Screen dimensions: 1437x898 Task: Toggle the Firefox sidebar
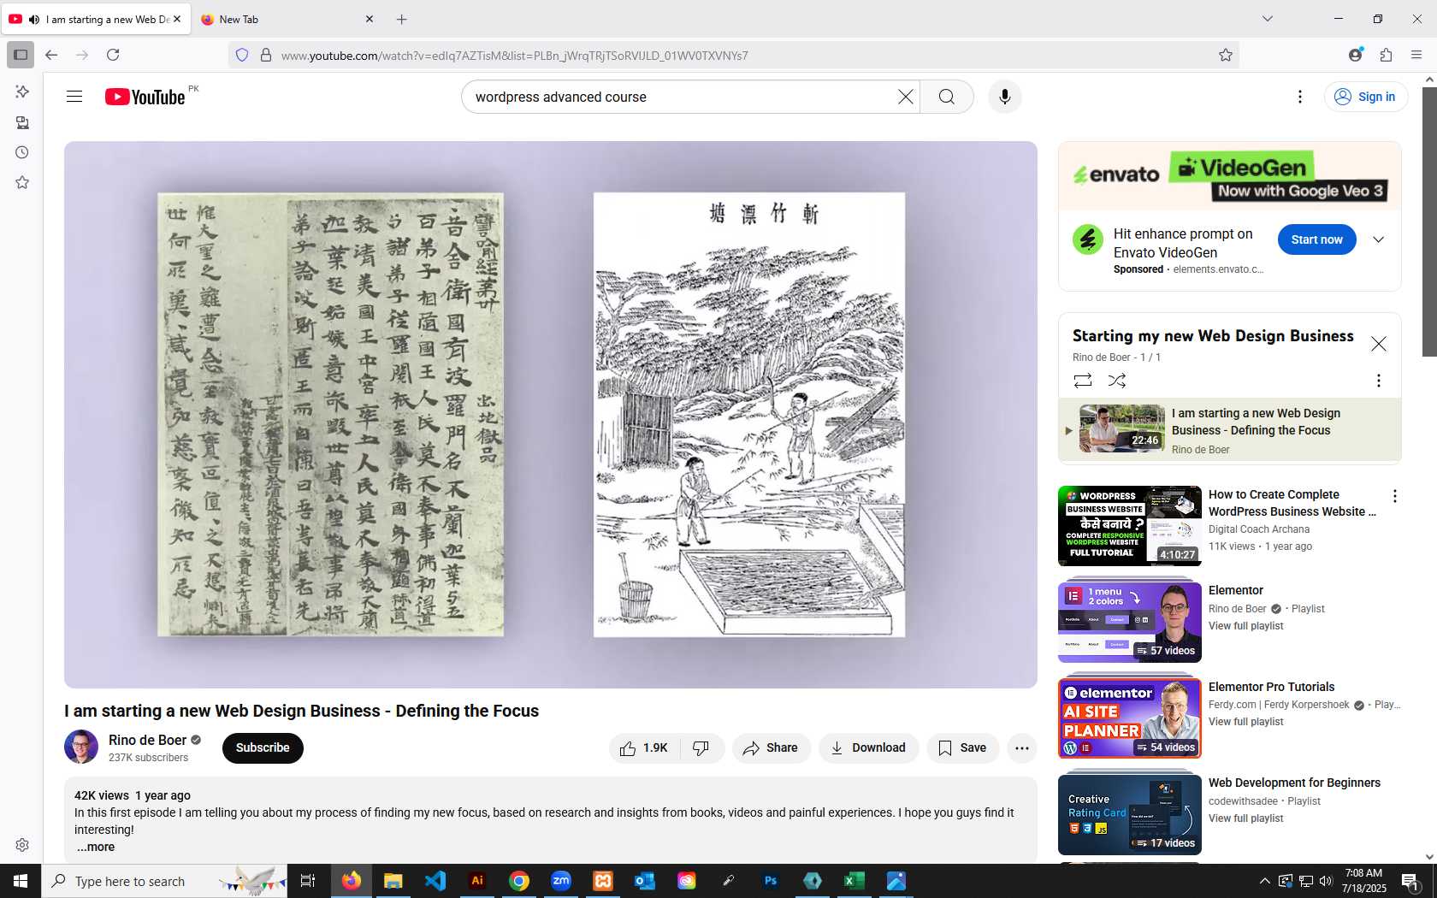[x=21, y=55]
